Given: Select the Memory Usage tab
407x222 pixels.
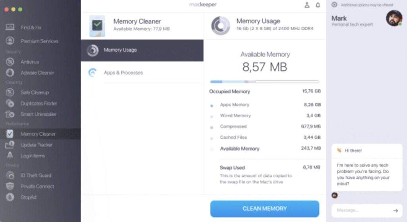Looking at the screenshot, I should tap(120, 50).
